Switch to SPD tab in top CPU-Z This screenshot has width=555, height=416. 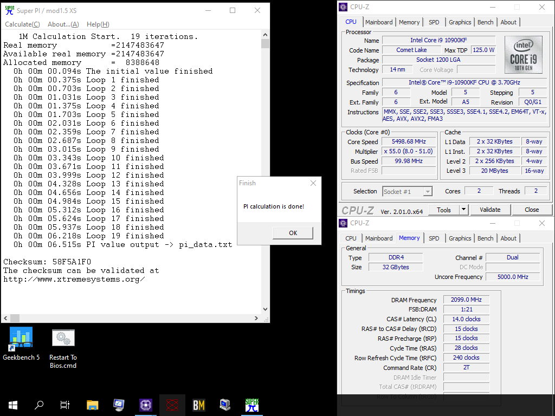pyautogui.click(x=434, y=22)
